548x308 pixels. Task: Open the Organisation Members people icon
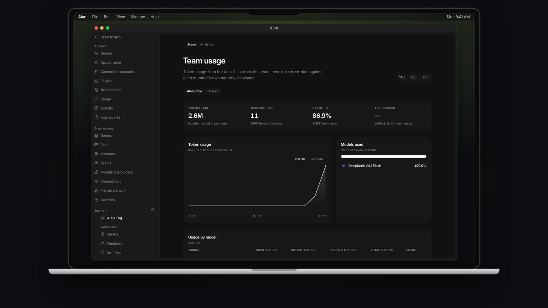tap(96, 154)
